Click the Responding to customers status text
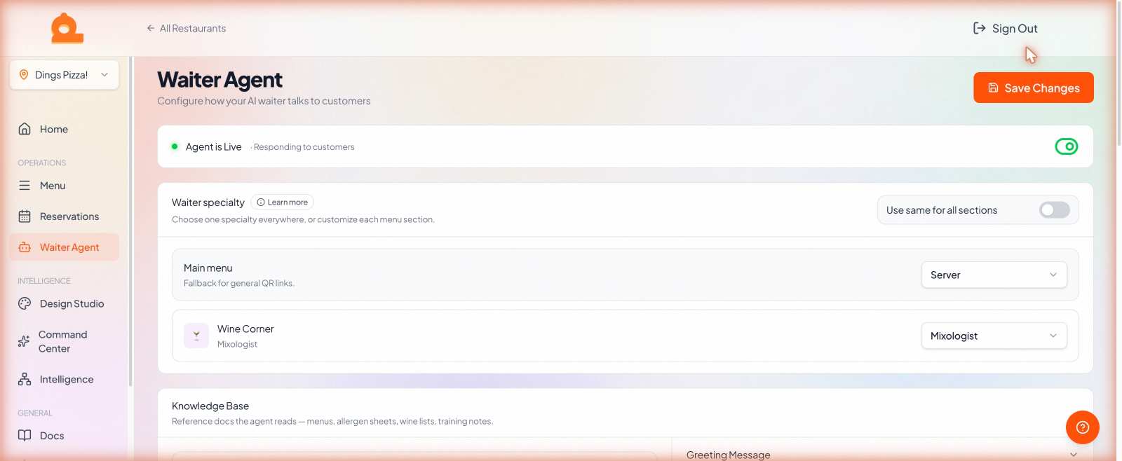 tap(304, 147)
